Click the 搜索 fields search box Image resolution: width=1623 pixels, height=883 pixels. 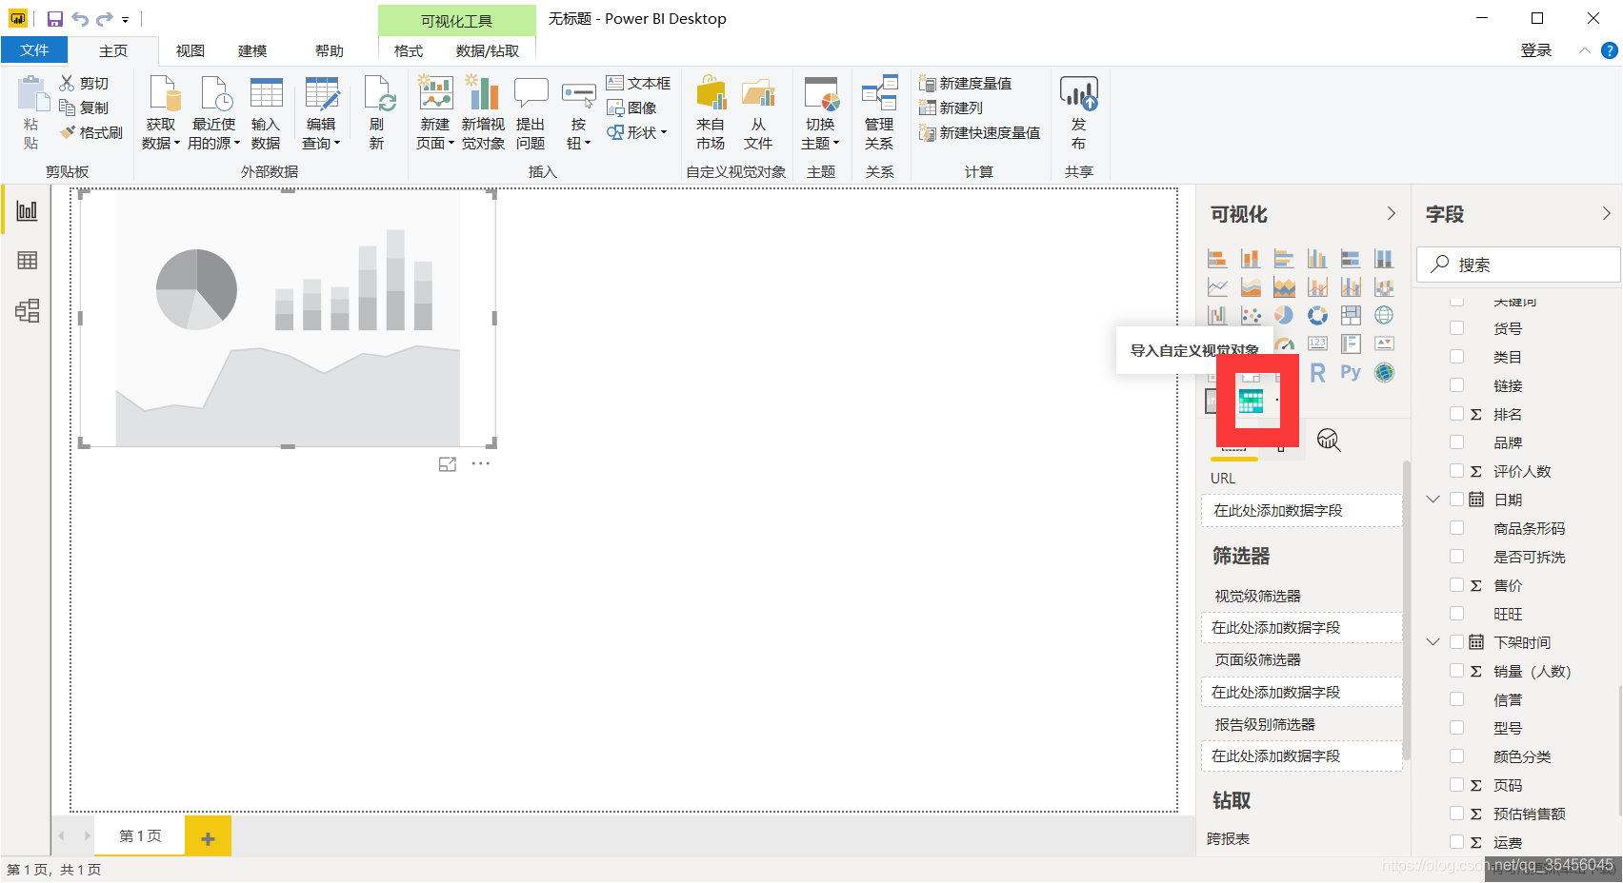point(1518,265)
